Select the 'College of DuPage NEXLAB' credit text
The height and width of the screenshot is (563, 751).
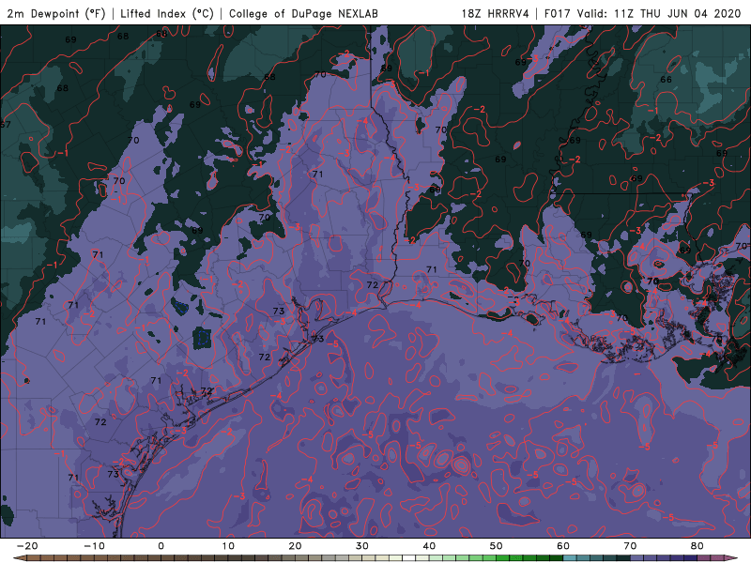click(x=303, y=13)
